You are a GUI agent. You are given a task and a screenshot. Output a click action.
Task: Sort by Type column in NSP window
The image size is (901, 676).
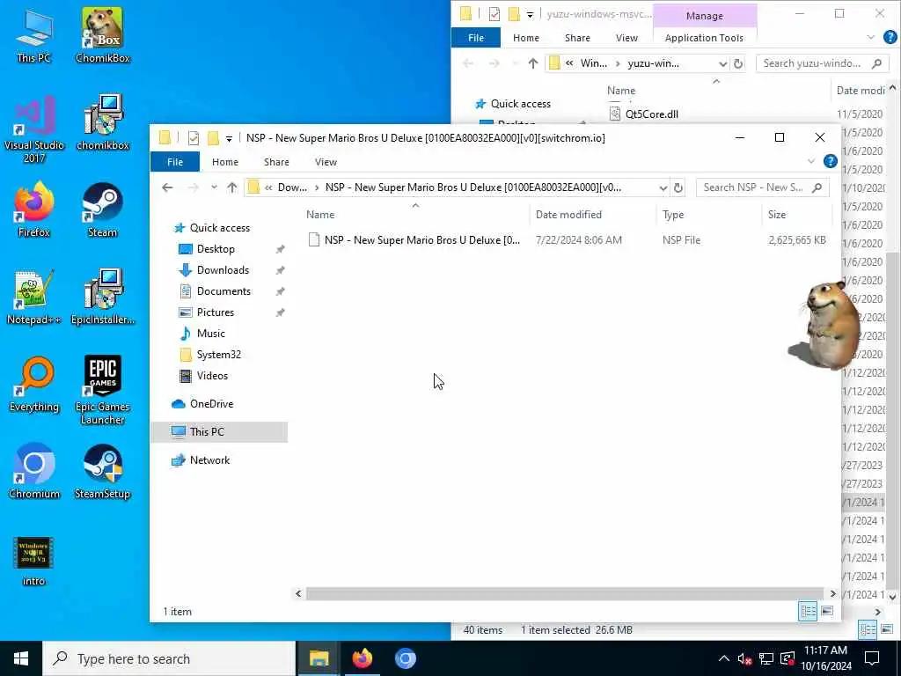[x=709, y=215]
